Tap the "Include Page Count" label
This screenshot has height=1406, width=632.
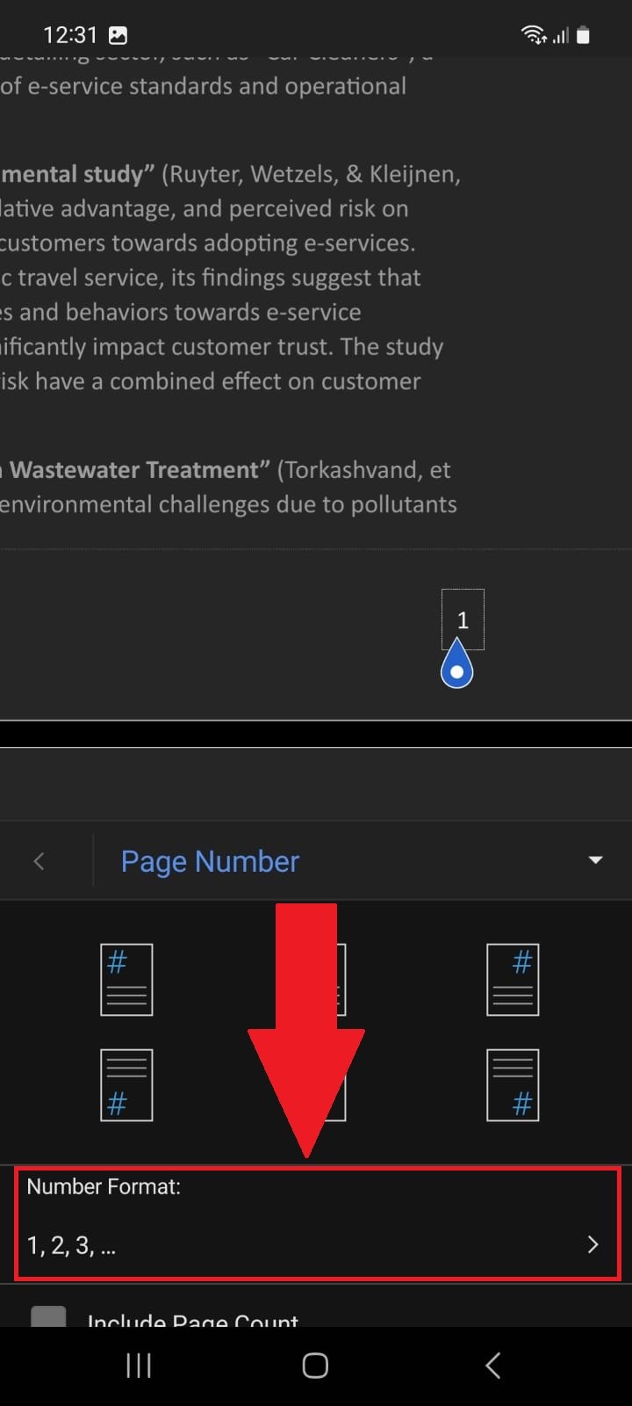(192, 1318)
